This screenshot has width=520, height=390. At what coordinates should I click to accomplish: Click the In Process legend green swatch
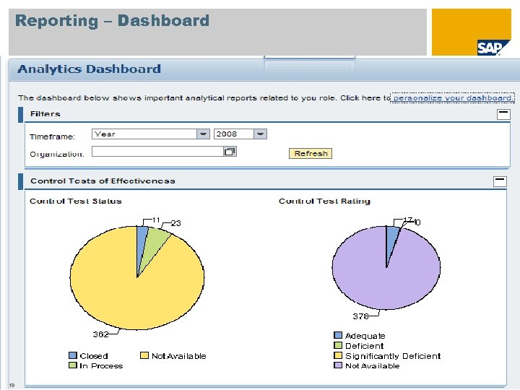pos(73,365)
